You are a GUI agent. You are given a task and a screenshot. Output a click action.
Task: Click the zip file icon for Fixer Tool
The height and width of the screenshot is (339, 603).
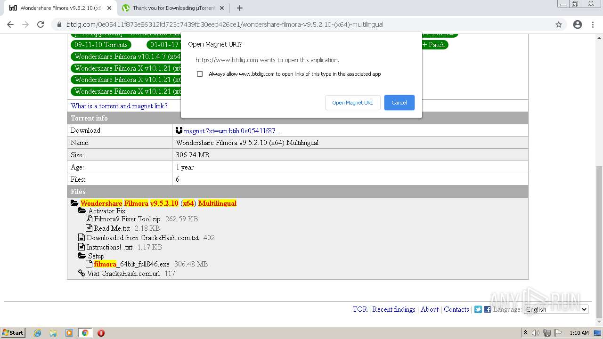[x=90, y=219]
